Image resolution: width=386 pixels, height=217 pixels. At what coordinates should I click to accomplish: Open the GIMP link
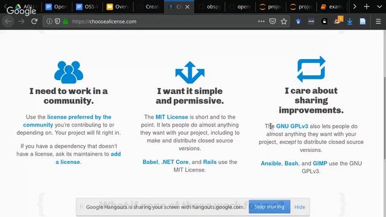click(320, 163)
